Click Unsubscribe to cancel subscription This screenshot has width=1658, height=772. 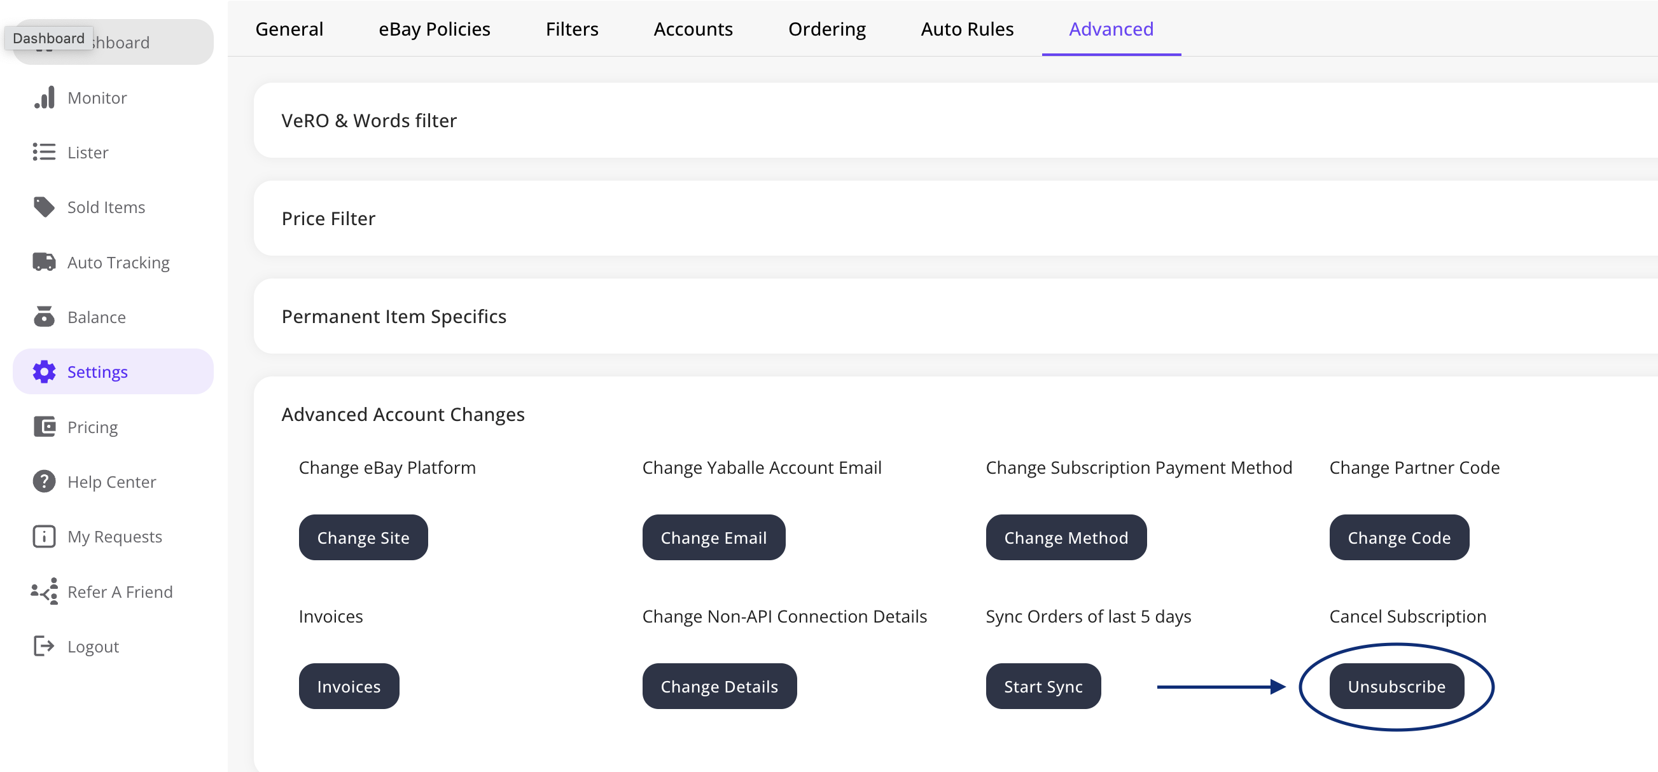[1397, 686]
